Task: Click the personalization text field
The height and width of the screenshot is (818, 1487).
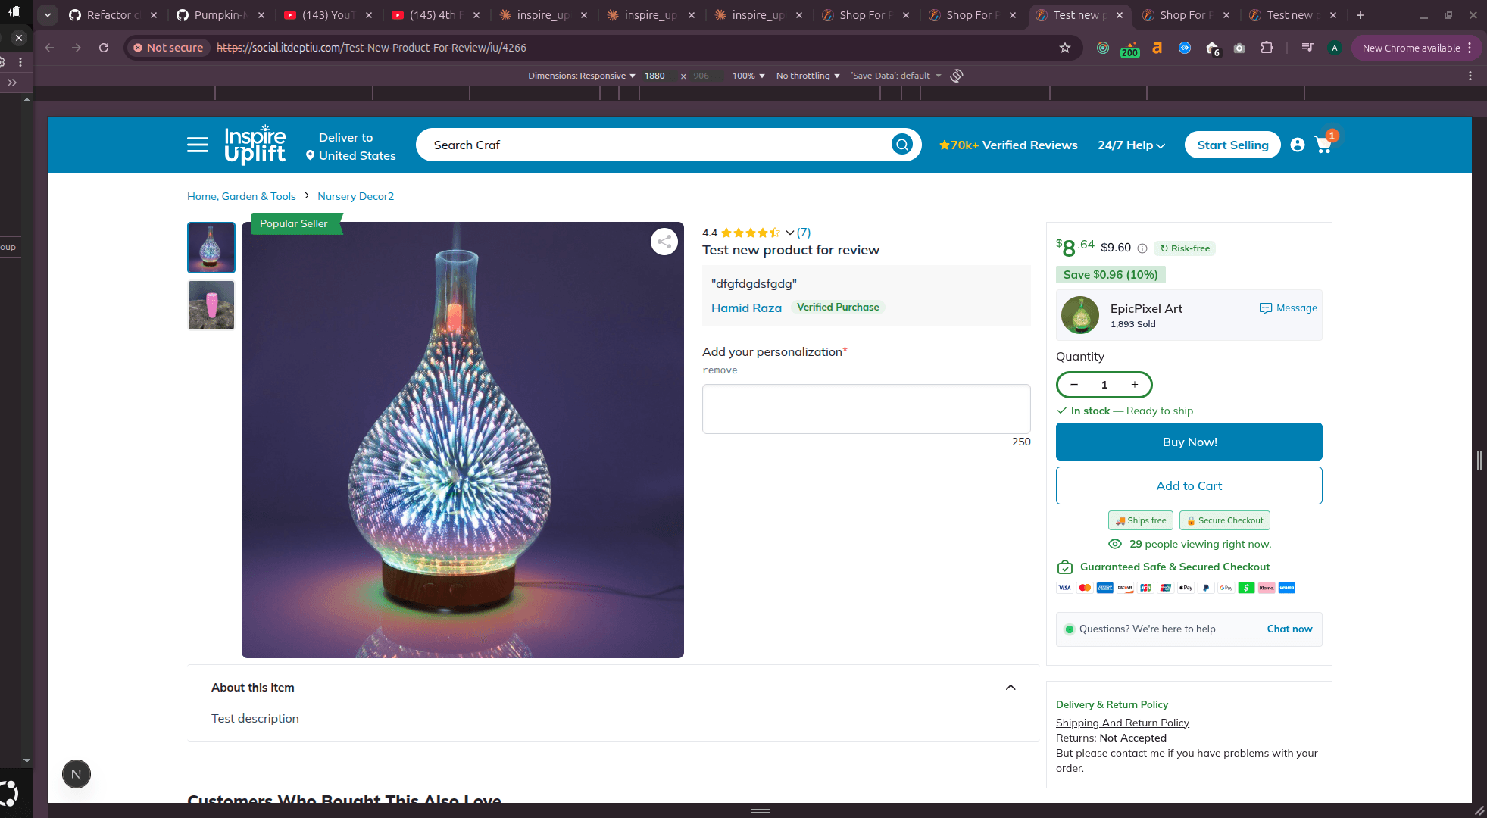Action: [x=866, y=409]
